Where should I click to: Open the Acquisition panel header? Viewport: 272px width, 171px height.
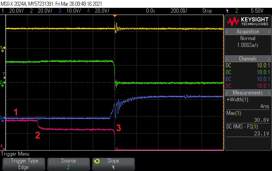pyautogui.click(x=248, y=32)
